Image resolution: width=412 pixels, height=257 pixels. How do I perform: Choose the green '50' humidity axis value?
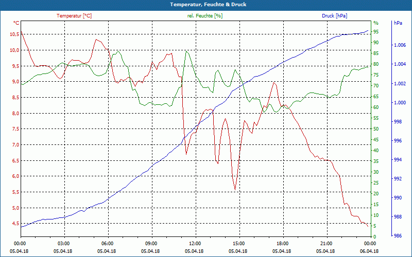click(x=376, y=129)
